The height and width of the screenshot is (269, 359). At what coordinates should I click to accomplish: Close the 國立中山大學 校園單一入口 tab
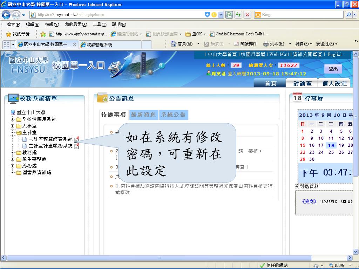click(x=74, y=44)
